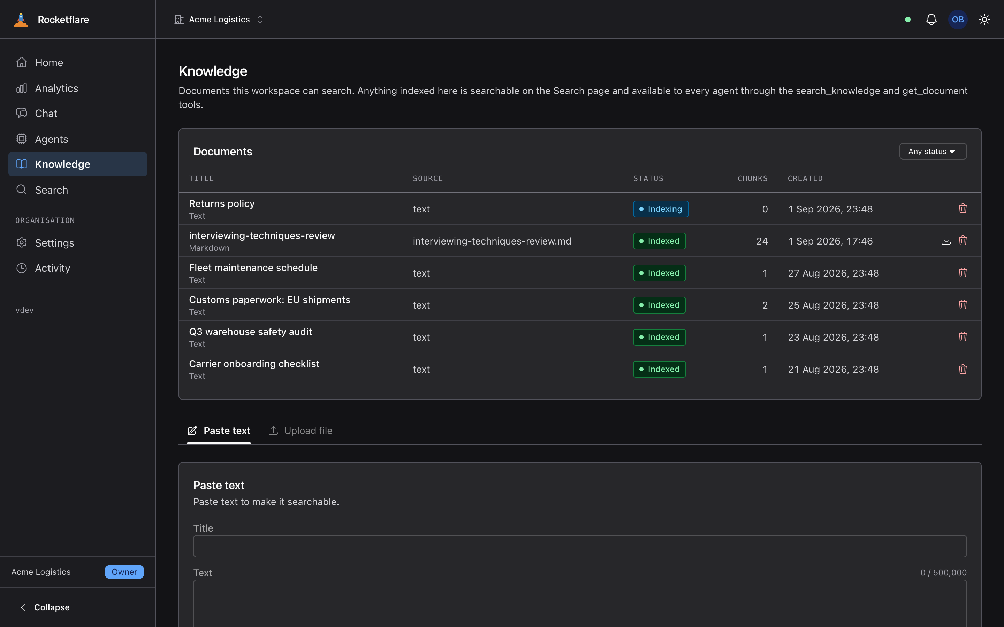Click the Rocketflare brand name
This screenshot has width=1004, height=627.
[63, 20]
